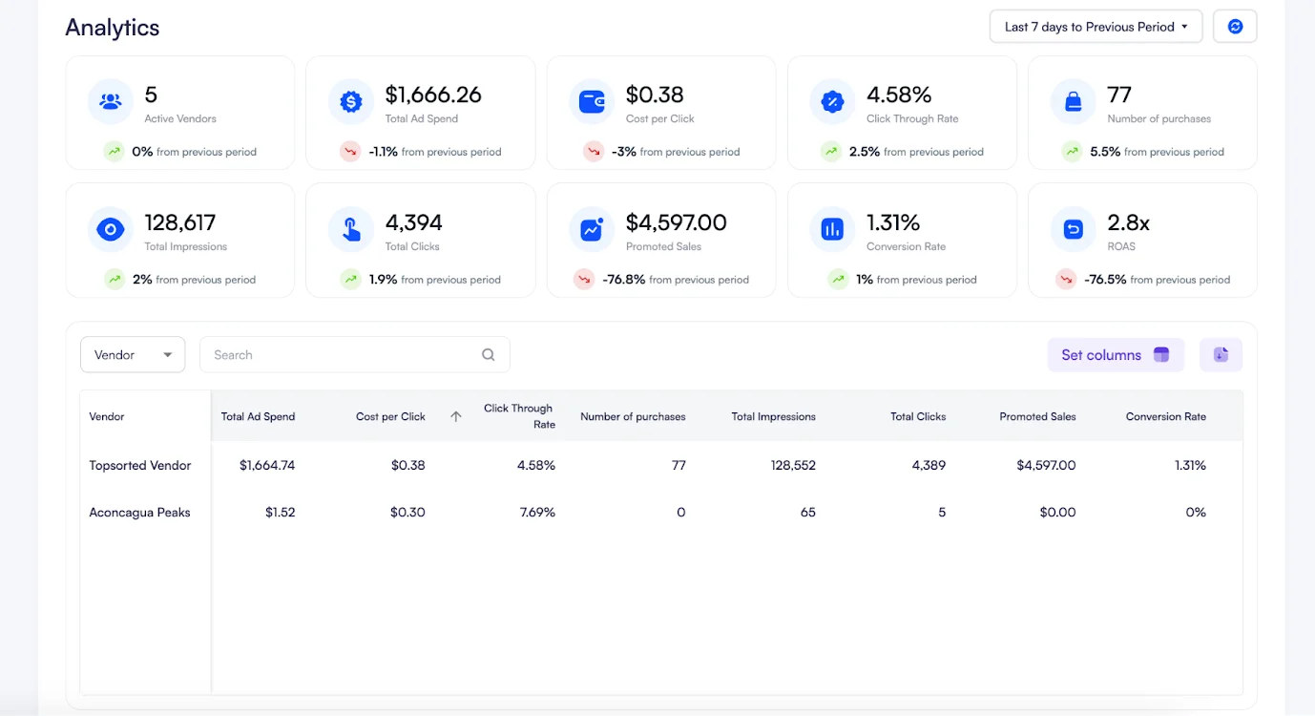
Task: Sort by the Total Impressions column header
Action: pos(773,416)
